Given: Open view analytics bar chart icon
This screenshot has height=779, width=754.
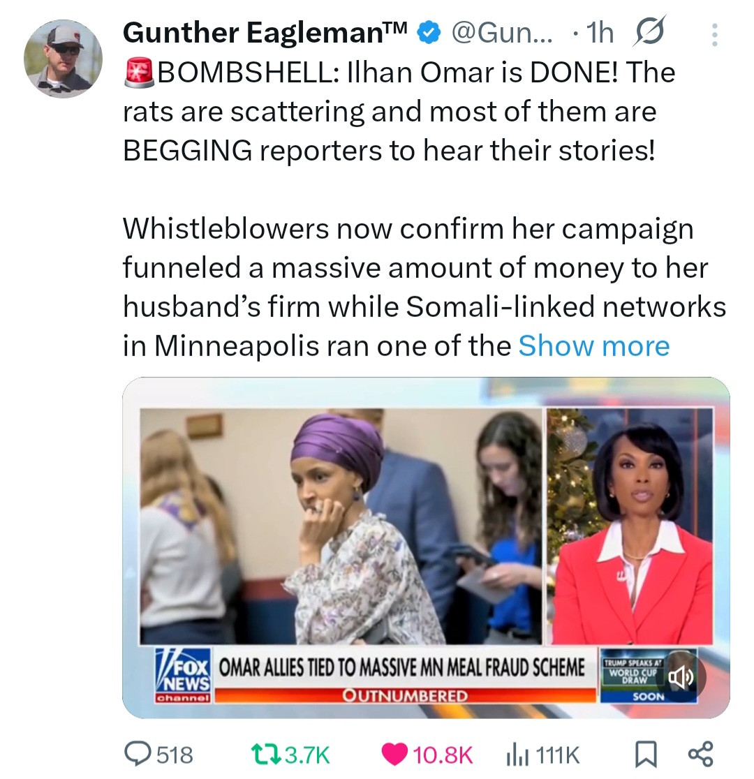Looking at the screenshot, I should pyautogui.click(x=517, y=755).
